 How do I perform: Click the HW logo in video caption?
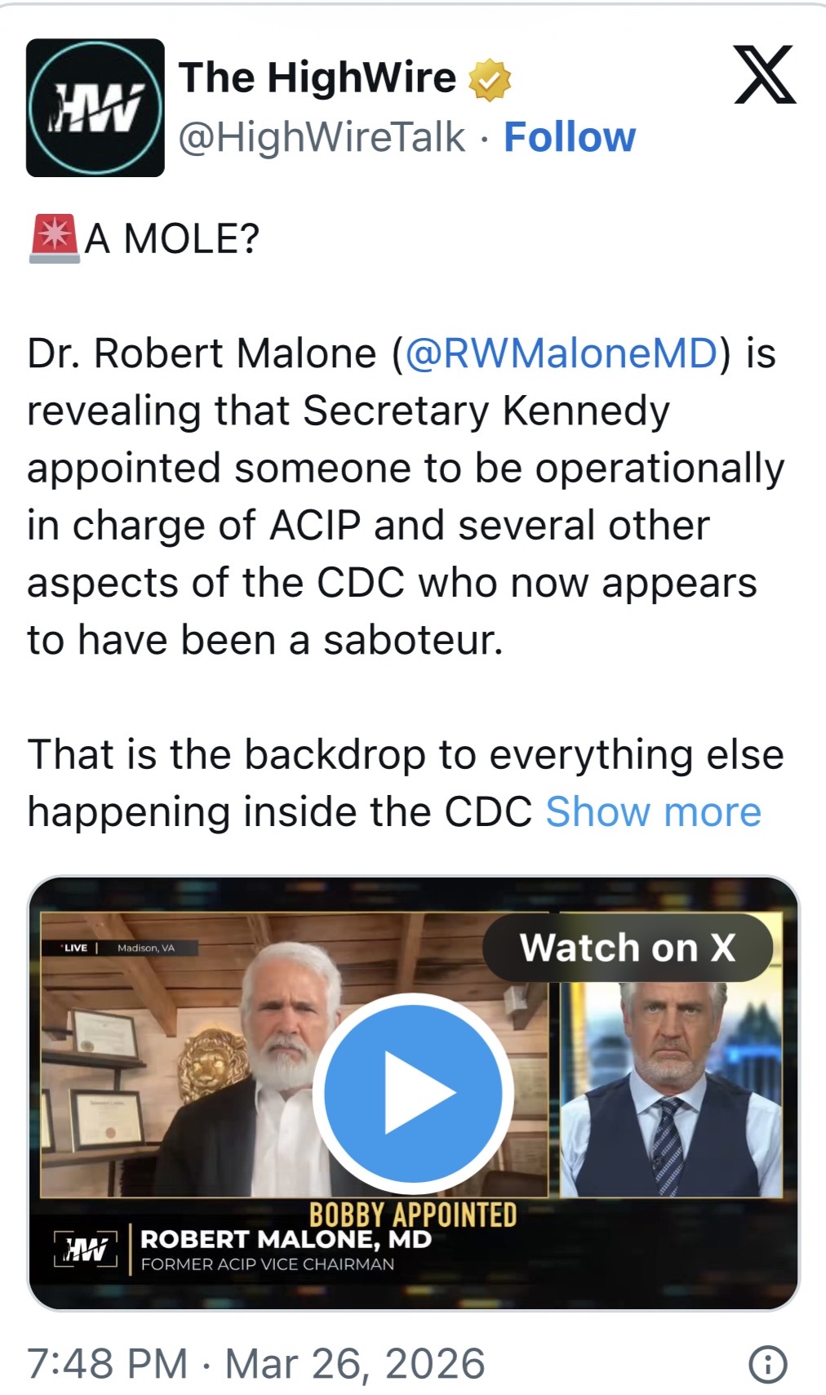pyautogui.click(x=87, y=1250)
